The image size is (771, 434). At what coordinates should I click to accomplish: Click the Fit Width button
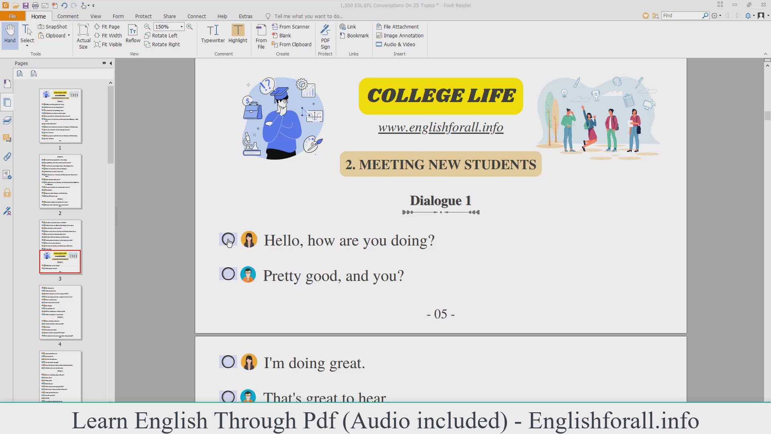(108, 35)
